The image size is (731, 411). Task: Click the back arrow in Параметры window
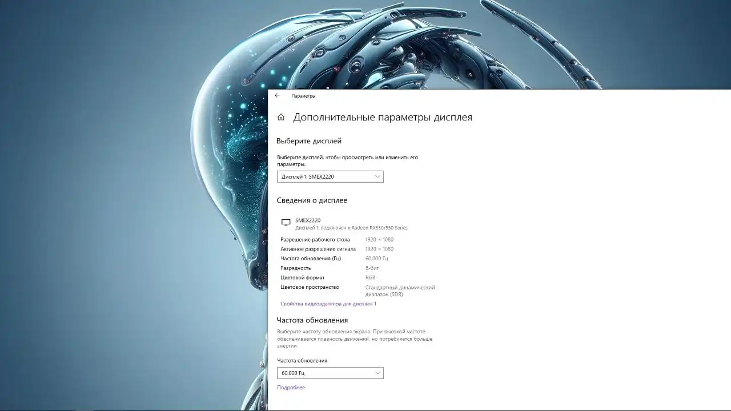(x=277, y=95)
